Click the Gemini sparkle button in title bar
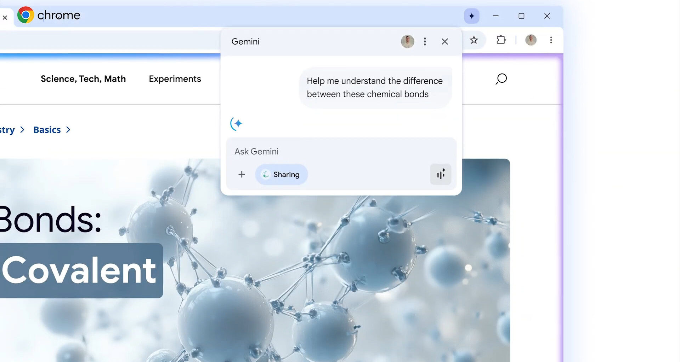This screenshot has height=362, width=680. (x=471, y=16)
